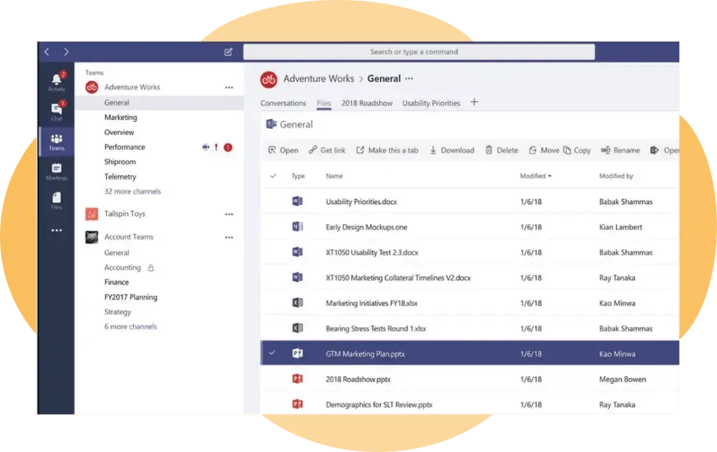Expand 6 more channels
Viewport: 717px width, 452px height.
coord(130,326)
